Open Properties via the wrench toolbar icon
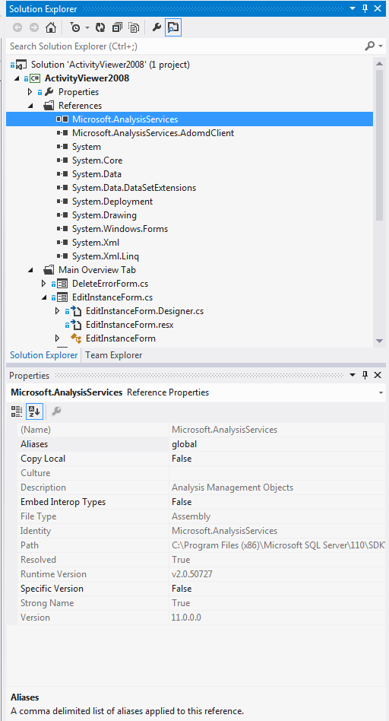The width and height of the screenshot is (389, 721). coord(157,28)
